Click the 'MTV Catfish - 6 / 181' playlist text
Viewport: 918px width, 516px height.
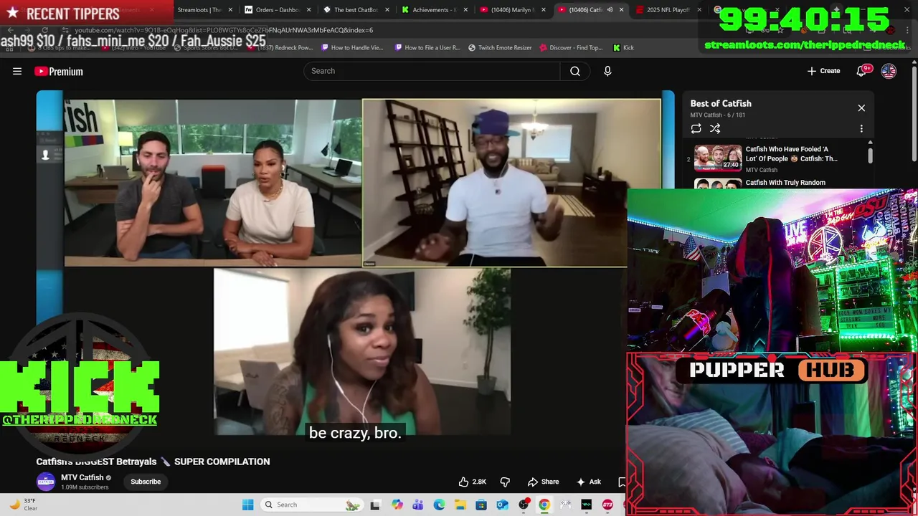717,115
